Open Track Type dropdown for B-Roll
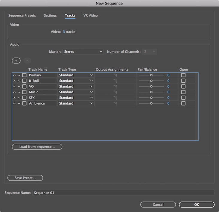The width and height of the screenshot is (219, 212). point(76,81)
